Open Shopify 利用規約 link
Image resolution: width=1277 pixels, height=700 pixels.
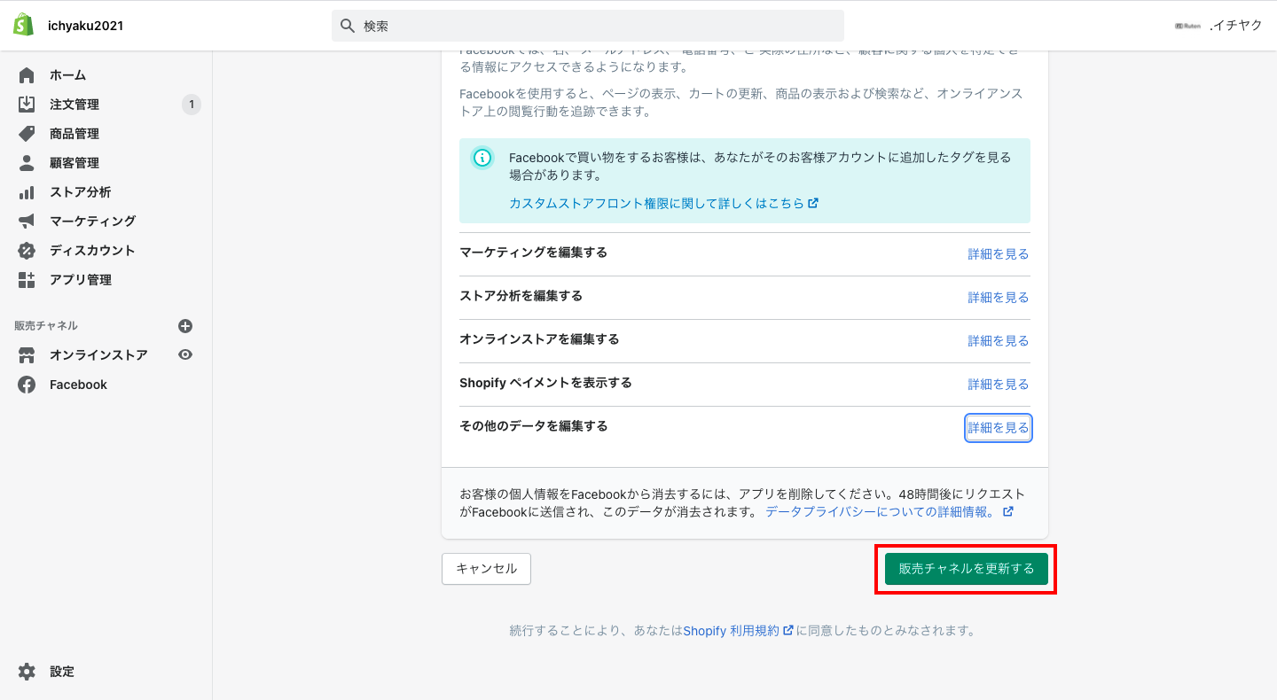pos(738,631)
